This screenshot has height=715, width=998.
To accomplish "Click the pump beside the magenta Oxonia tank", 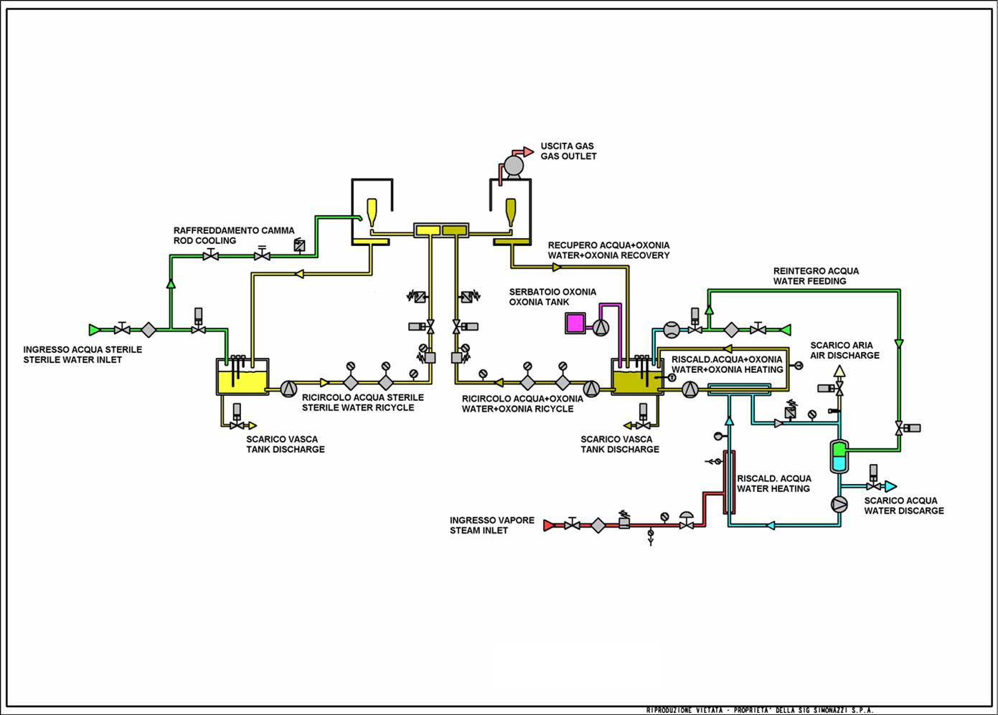I will pyautogui.click(x=601, y=327).
